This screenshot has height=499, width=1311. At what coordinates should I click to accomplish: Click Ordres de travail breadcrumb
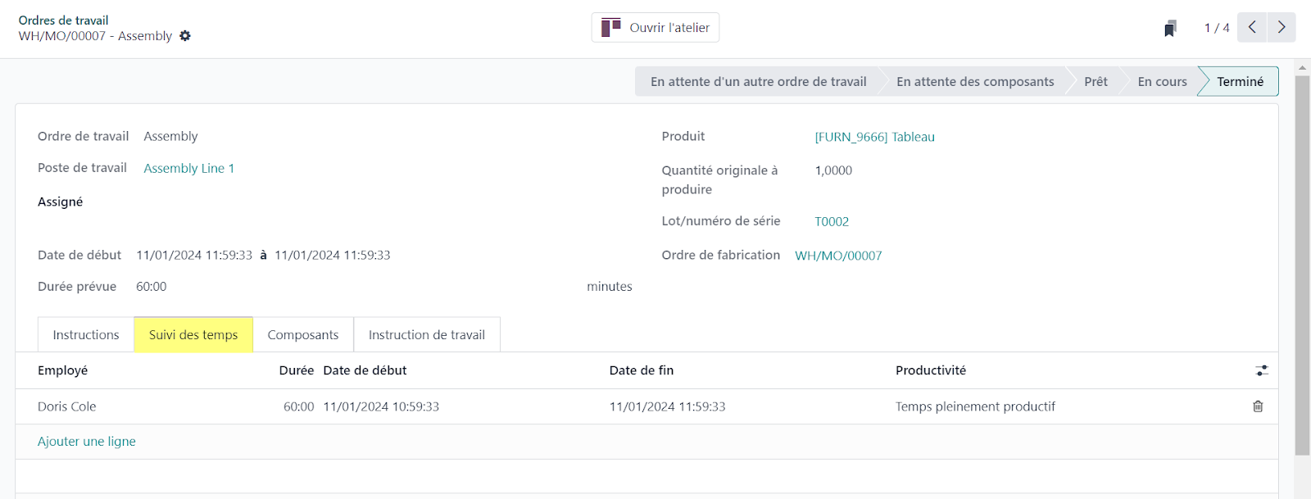(64, 20)
